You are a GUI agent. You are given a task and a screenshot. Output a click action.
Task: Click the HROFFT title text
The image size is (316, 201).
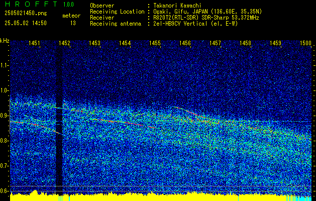pos(31,4)
